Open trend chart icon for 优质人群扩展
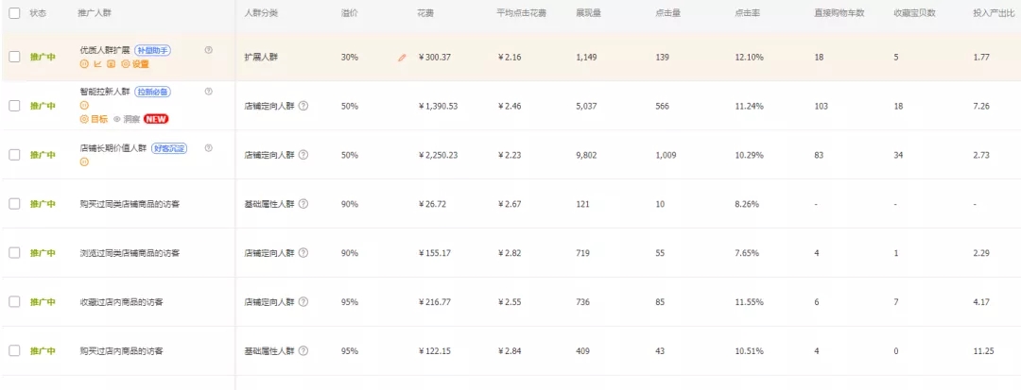Viewport: 1021px width, 390px height. coord(97,64)
